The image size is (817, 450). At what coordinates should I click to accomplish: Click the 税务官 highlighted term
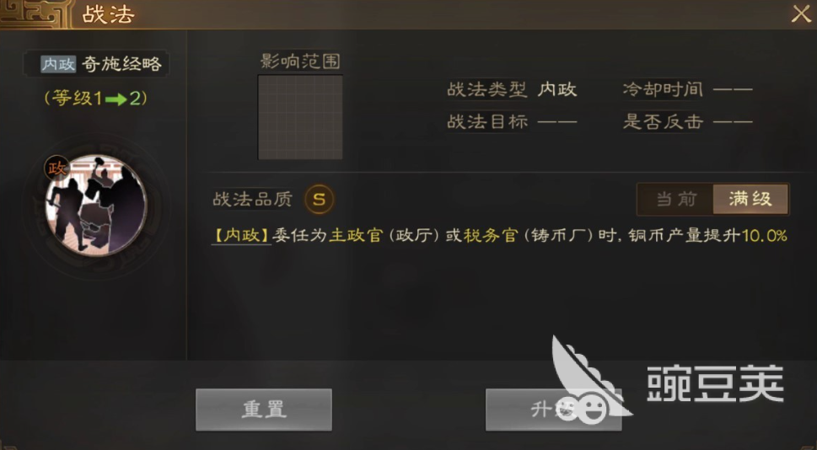point(491,235)
